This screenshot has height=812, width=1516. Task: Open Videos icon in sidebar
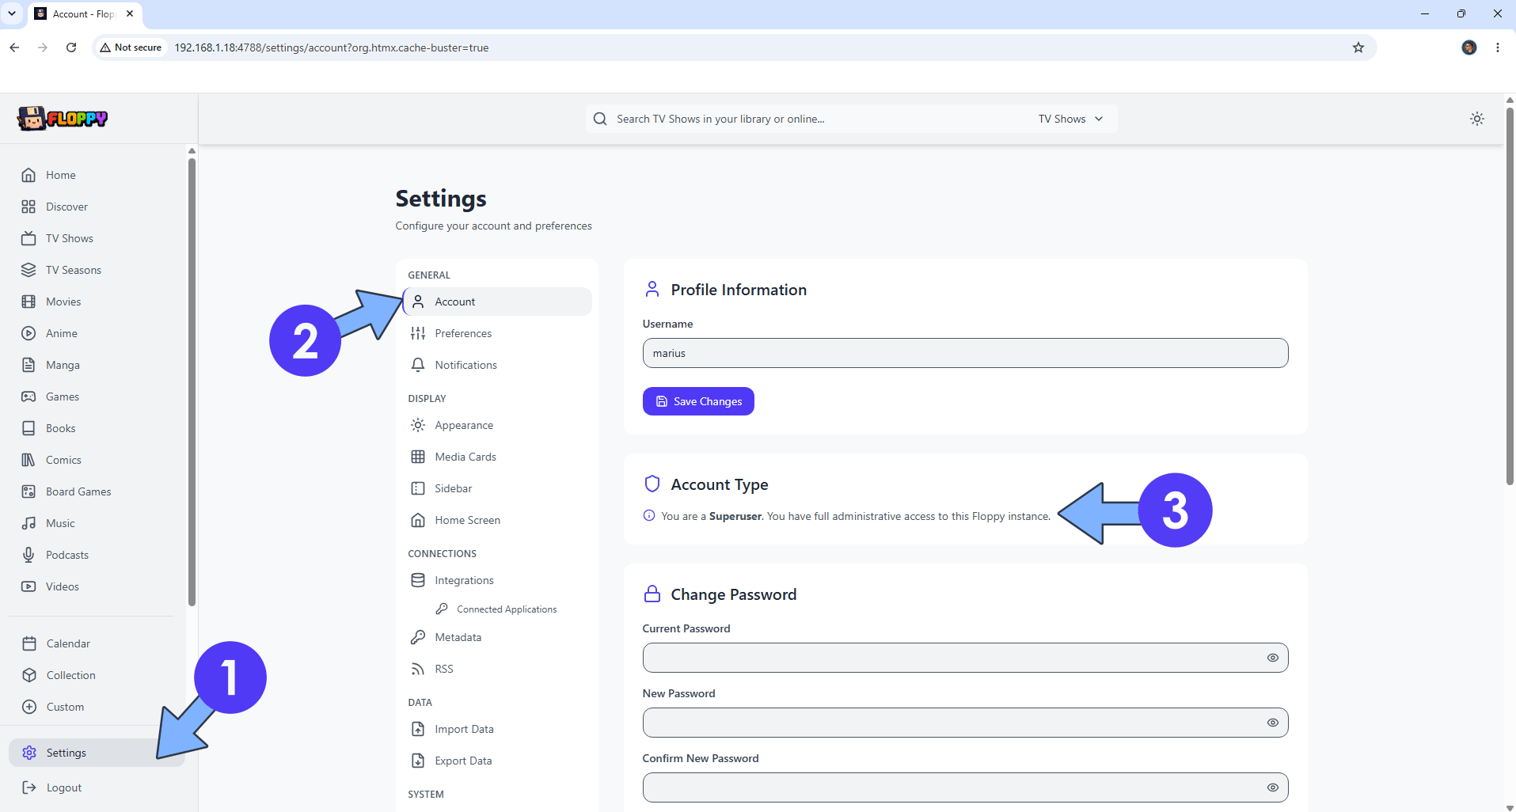coord(28,586)
